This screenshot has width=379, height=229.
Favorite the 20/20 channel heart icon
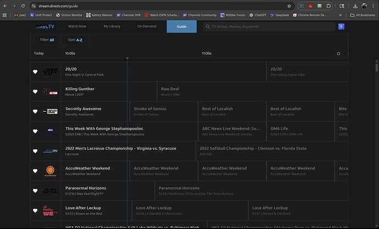pyautogui.click(x=35, y=72)
